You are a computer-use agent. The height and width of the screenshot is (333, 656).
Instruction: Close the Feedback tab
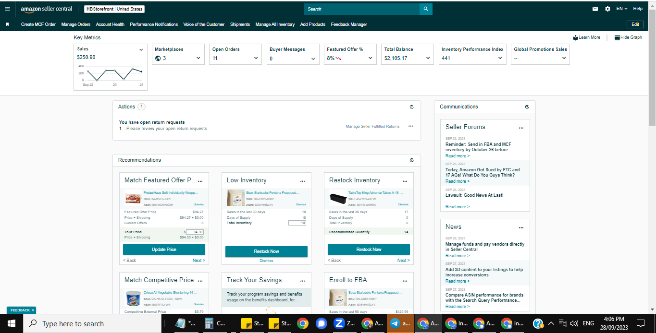33,310
